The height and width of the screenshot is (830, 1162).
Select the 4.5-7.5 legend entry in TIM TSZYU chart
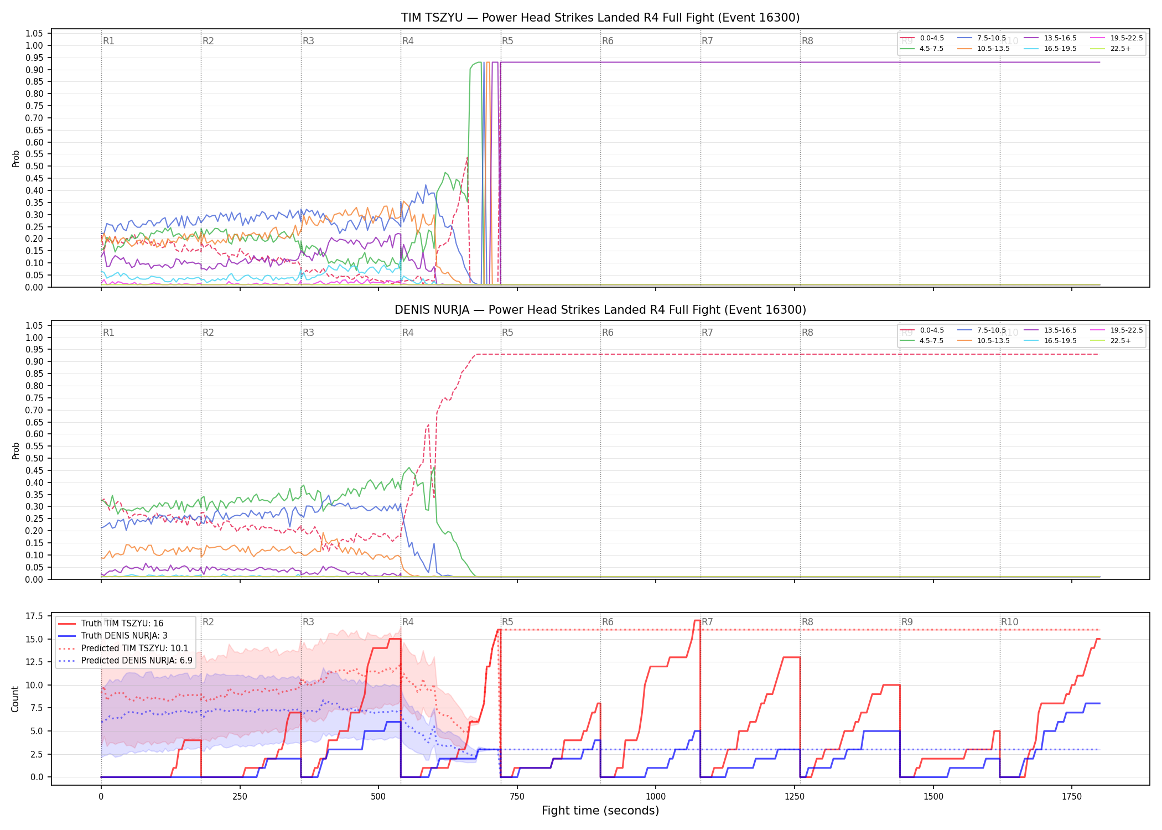tap(922, 49)
